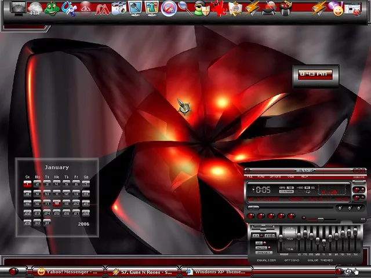This screenshot has width=371, height=278.
Task: Switch to Windows XP Theme taskbar window
Action: 214,272
